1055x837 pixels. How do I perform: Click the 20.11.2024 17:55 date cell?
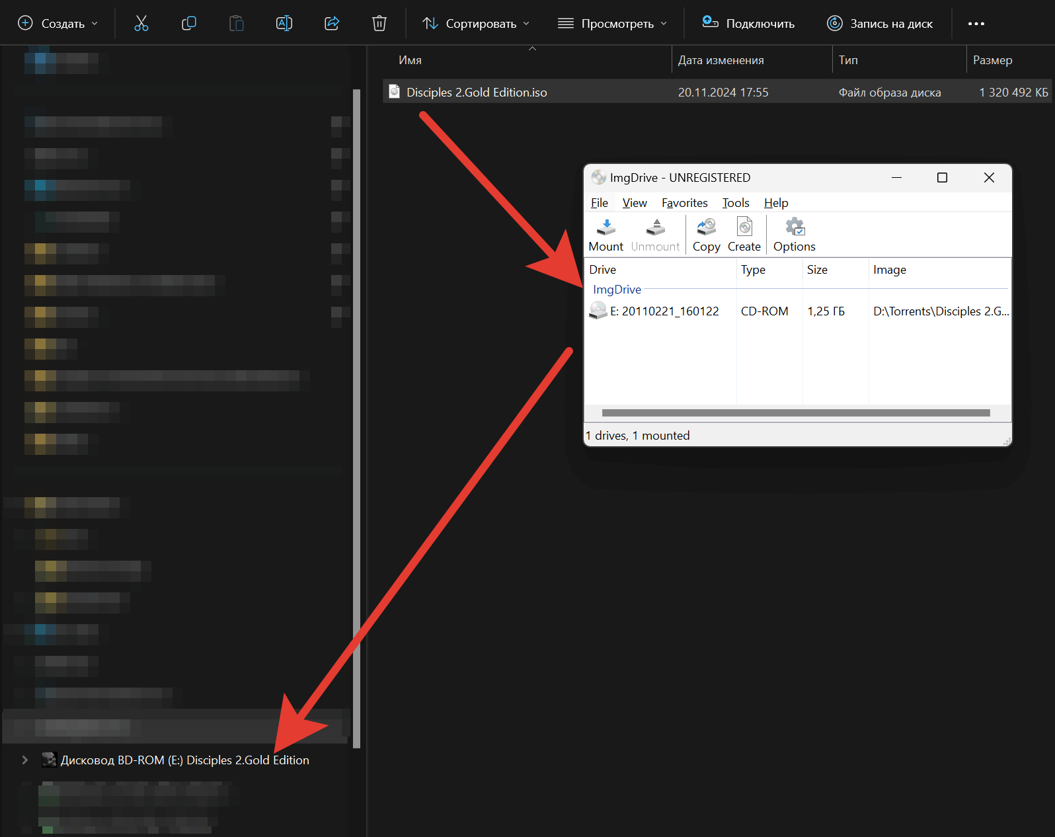point(723,93)
